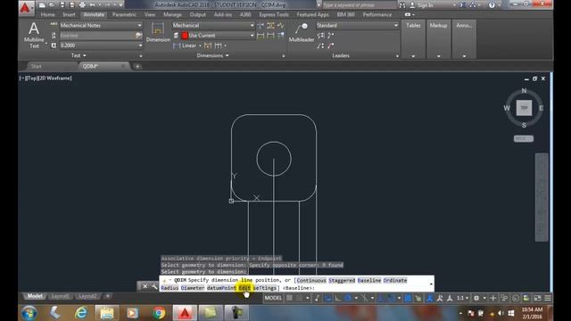Choose the Continuous option in command line
The image size is (571, 321).
(311, 280)
